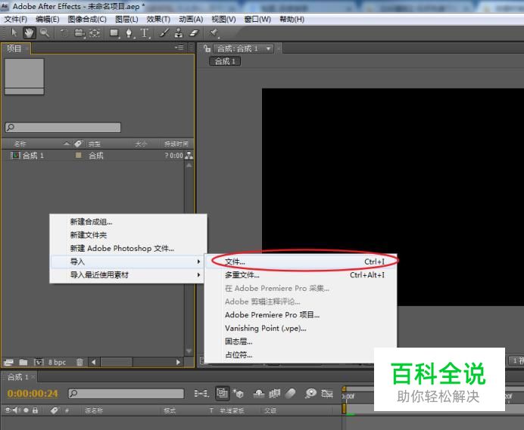Select the Selection arrow tool
524x430 pixels.
14,32
